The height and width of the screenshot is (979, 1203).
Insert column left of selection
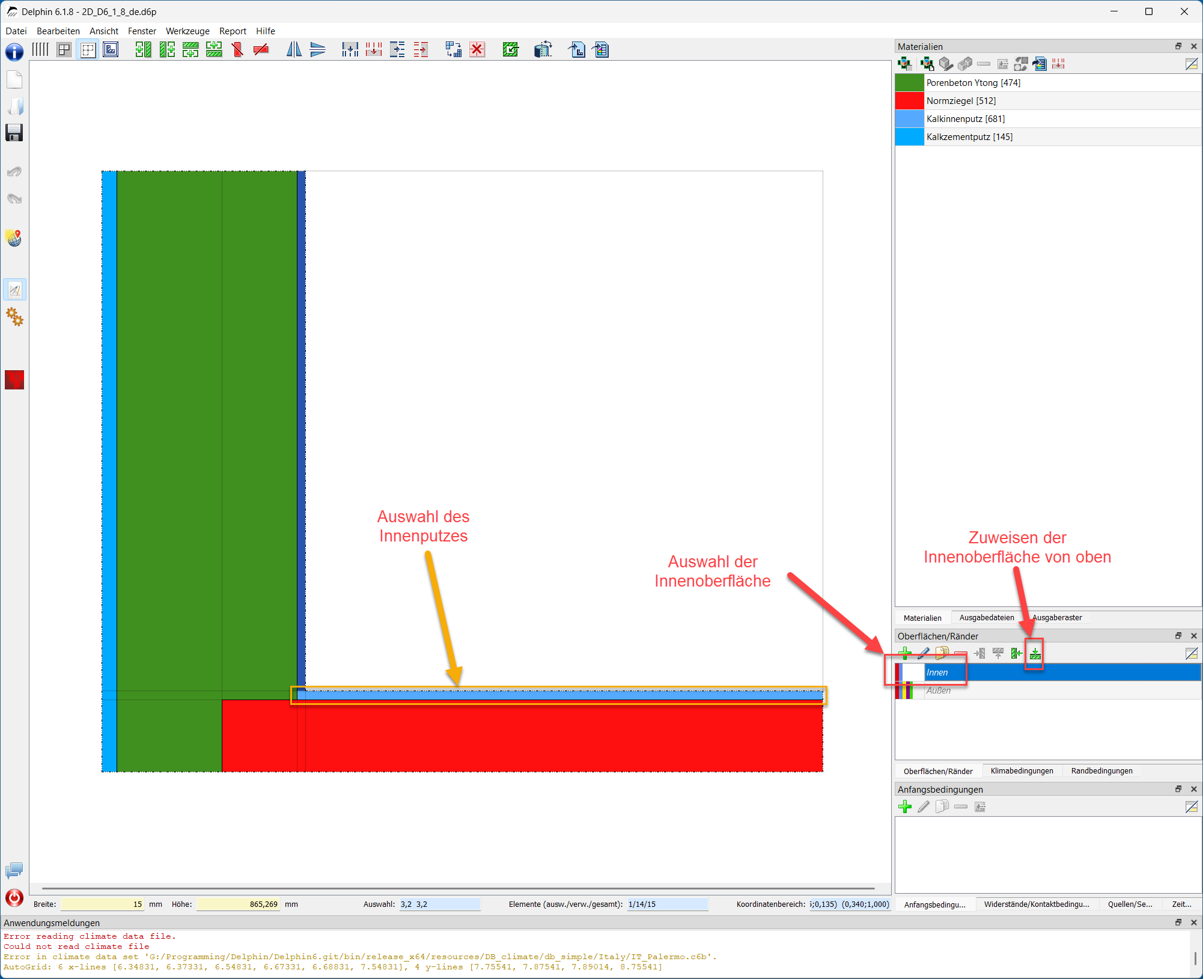click(143, 49)
